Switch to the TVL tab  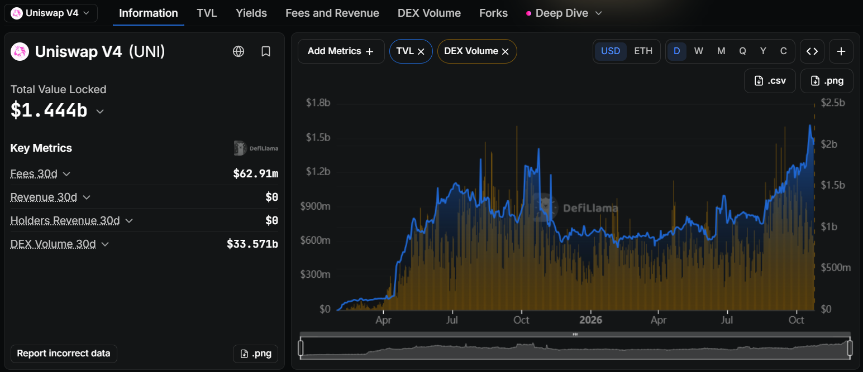pos(207,13)
